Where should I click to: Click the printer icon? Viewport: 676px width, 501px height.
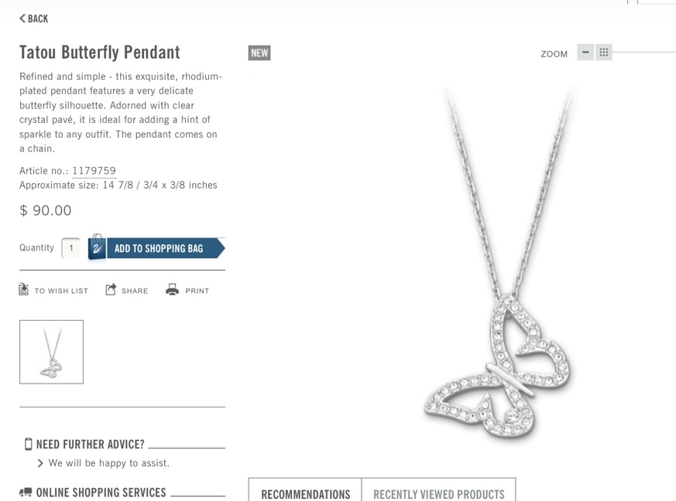pyautogui.click(x=172, y=289)
